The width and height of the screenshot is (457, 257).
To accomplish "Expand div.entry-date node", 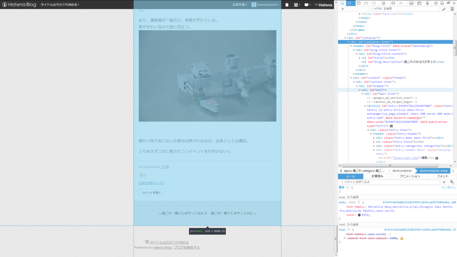I will click(x=374, y=138).
